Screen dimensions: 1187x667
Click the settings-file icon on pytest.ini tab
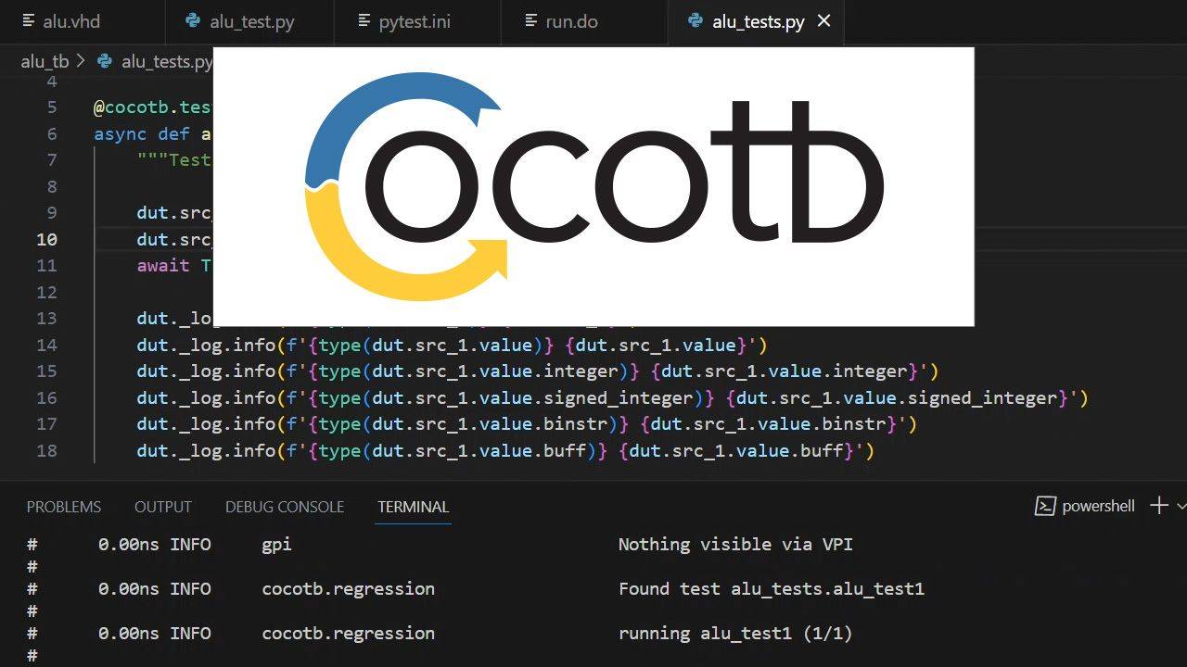click(x=363, y=21)
